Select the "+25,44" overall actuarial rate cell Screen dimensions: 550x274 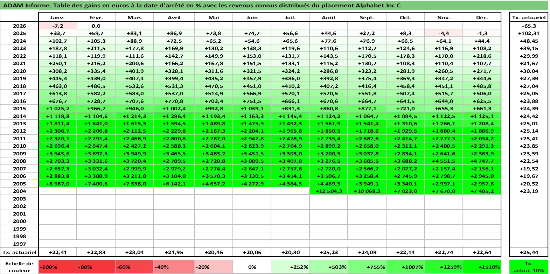529,252
